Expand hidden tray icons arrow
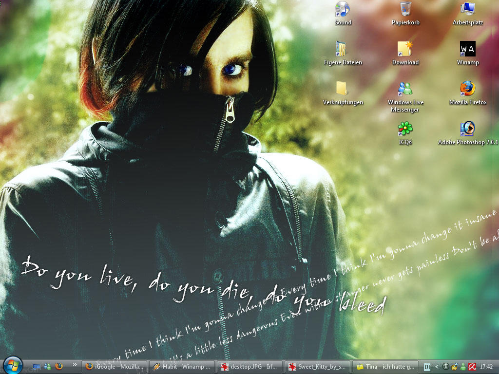This screenshot has width=499, height=374. 437,367
